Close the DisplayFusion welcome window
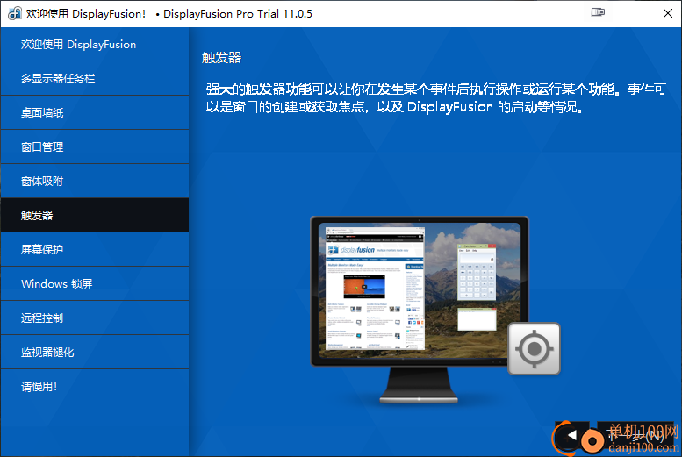 coord(668,13)
